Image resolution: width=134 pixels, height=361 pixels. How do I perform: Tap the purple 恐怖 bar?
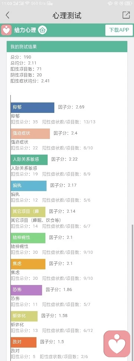[26, 290]
